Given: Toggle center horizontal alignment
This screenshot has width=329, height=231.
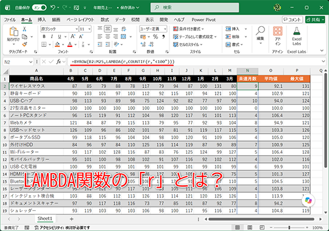Looking at the screenshot, I should 108,36.
